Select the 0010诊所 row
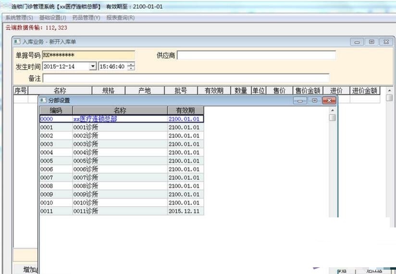396x274 pixels. pyautogui.click(x=122, y=203)
